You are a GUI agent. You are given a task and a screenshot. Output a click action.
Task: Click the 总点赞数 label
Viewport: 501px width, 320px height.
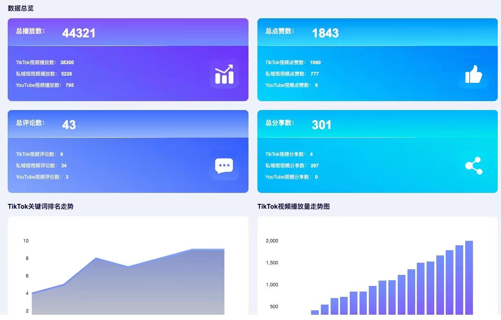click(x=280, y=31)
